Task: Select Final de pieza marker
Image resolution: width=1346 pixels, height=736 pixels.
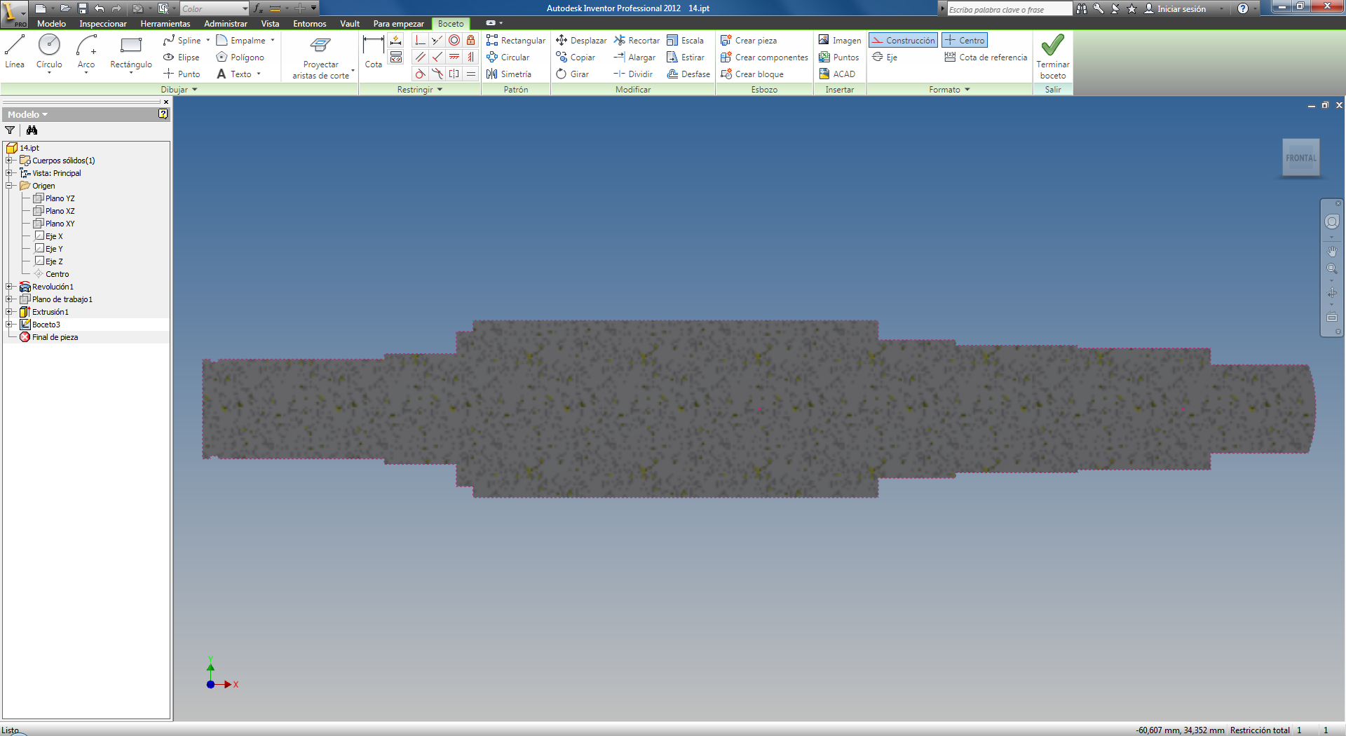Action: [49, 337]
